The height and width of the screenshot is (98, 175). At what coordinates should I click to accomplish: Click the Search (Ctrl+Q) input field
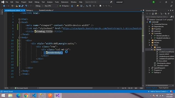pos(97,2)
